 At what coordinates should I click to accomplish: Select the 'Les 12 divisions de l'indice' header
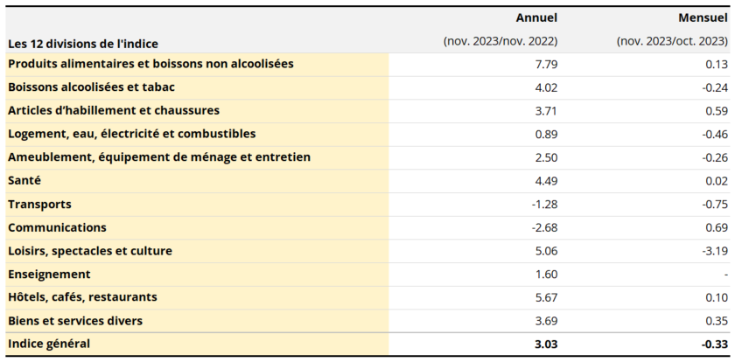point(83,43)
